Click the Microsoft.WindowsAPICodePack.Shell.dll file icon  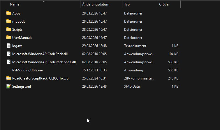pyautogui.click(x=8, y=62)
